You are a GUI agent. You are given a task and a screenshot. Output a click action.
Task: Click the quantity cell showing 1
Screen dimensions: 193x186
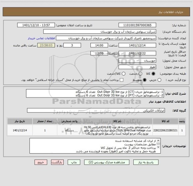[x=45, y=130]
